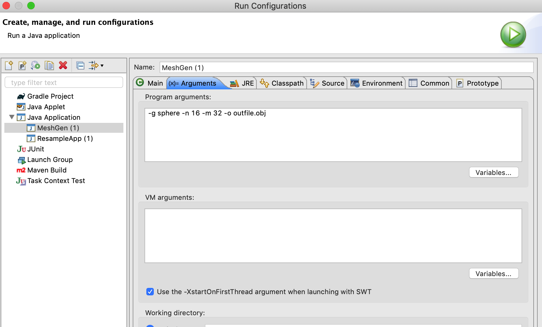The height and width of the screenshot is (327, 542).
Task: Duplicate the selected launch configuration
Action: coord(49,65)
